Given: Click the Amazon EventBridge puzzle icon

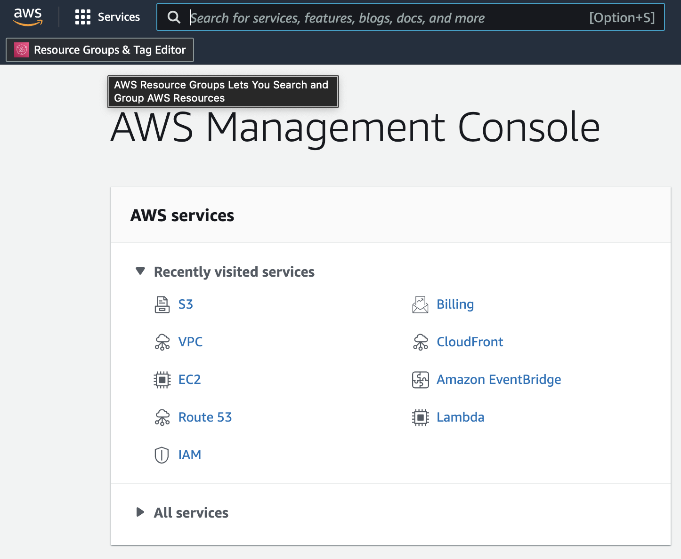Looking at the screenshot, I should click(x=420, y=380).
